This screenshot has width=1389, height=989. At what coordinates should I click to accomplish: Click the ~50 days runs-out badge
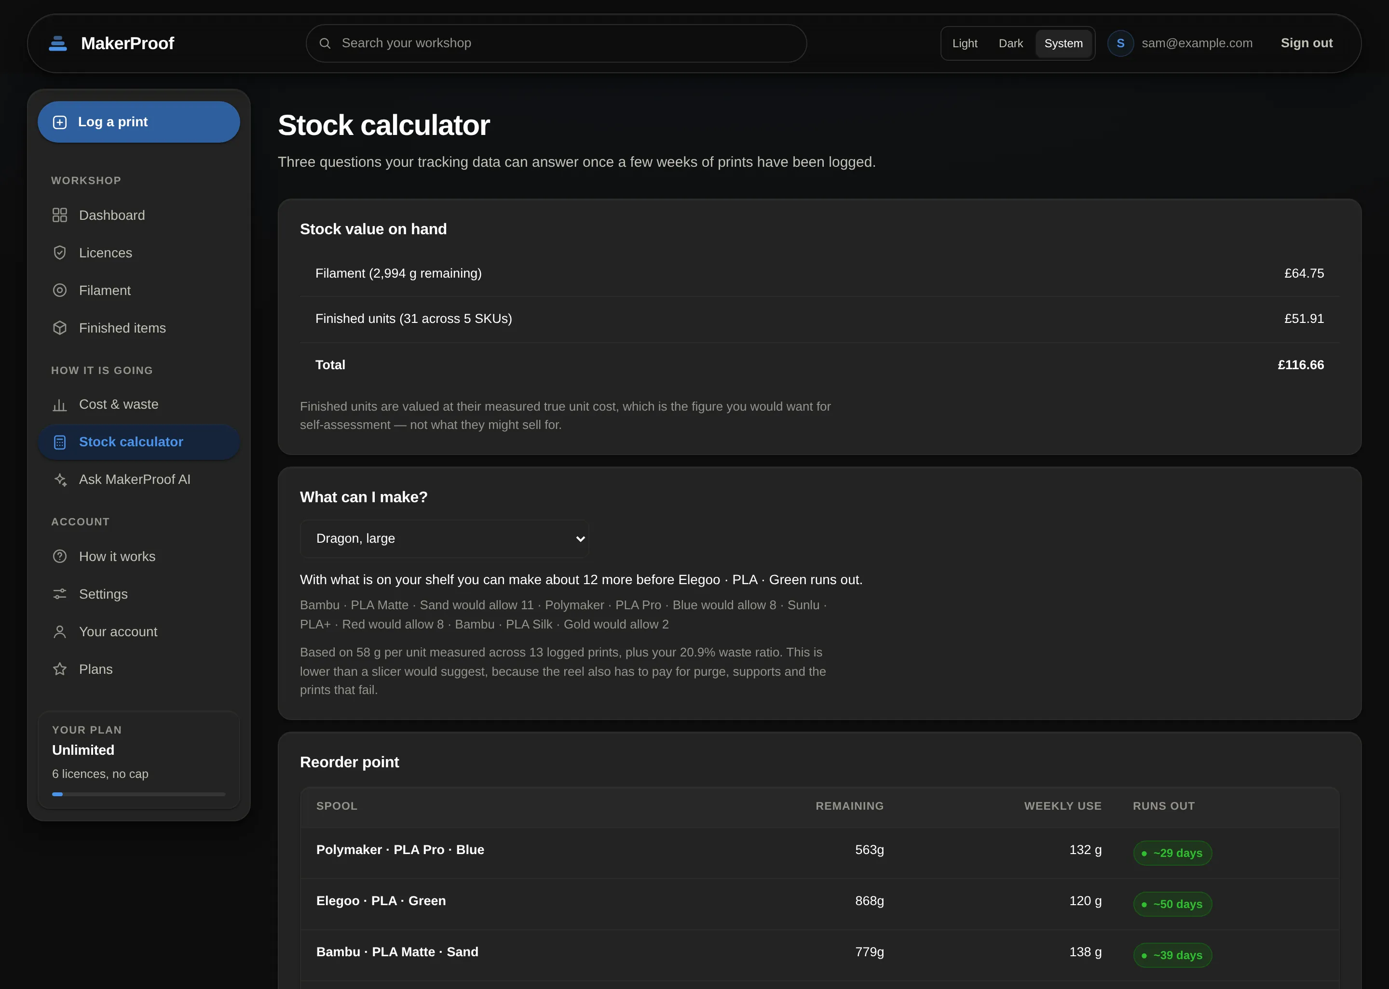(1172, 904)
